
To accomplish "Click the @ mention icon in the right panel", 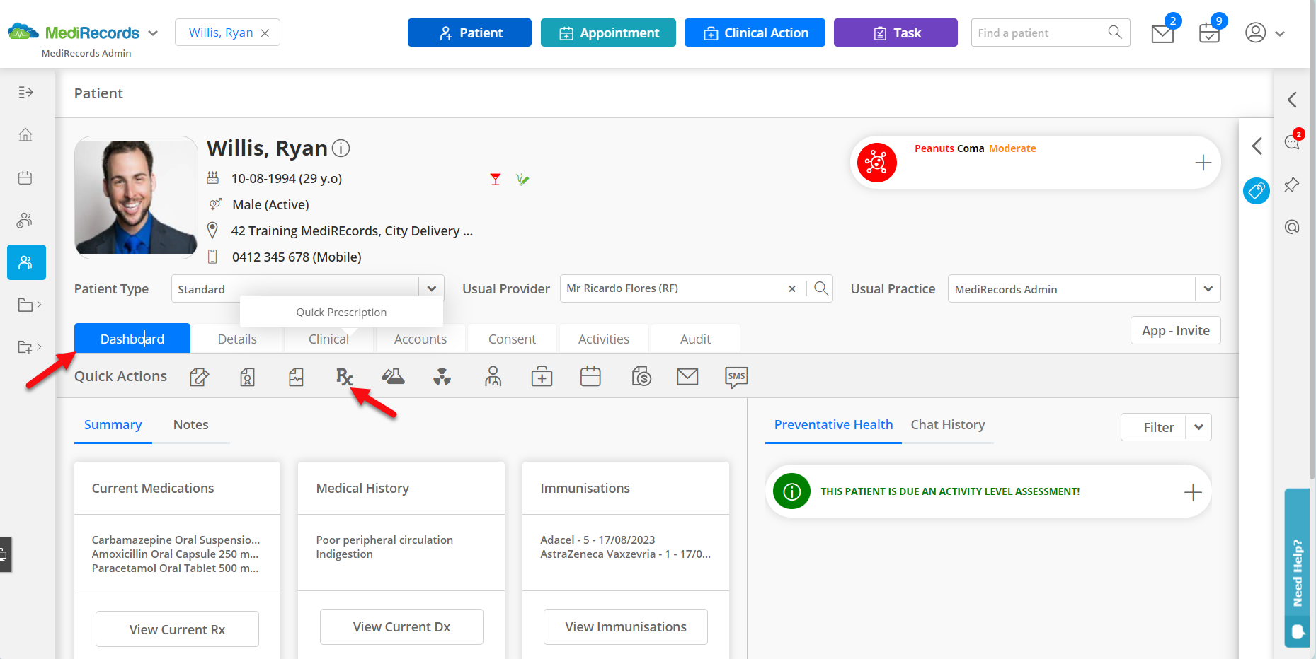I will (x=1292, y=227).
